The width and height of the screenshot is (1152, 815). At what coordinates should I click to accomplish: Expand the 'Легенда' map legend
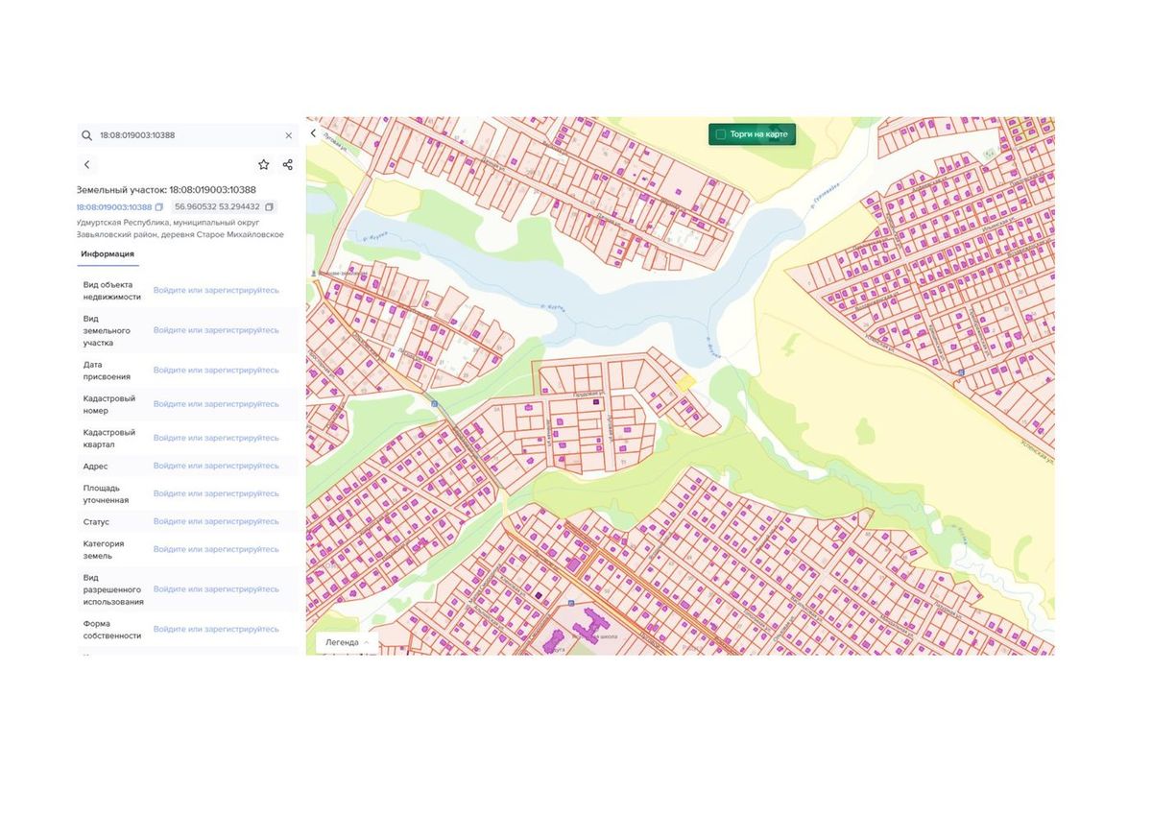(348, 642)
